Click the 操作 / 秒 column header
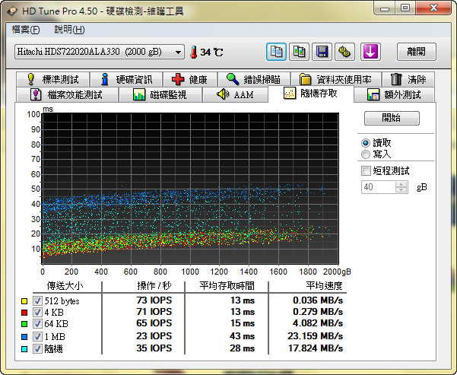The height and width of the screenshot is (375, 457). pyautogui.click(x=154, y=285)
